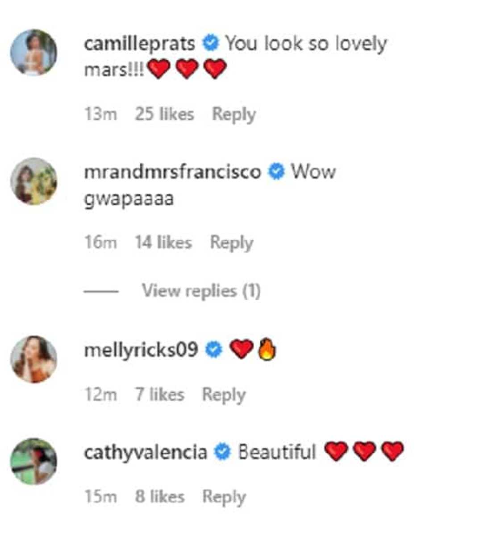Reply to cathyvalencia's Beautiful comment

click(x=224, y=497)
